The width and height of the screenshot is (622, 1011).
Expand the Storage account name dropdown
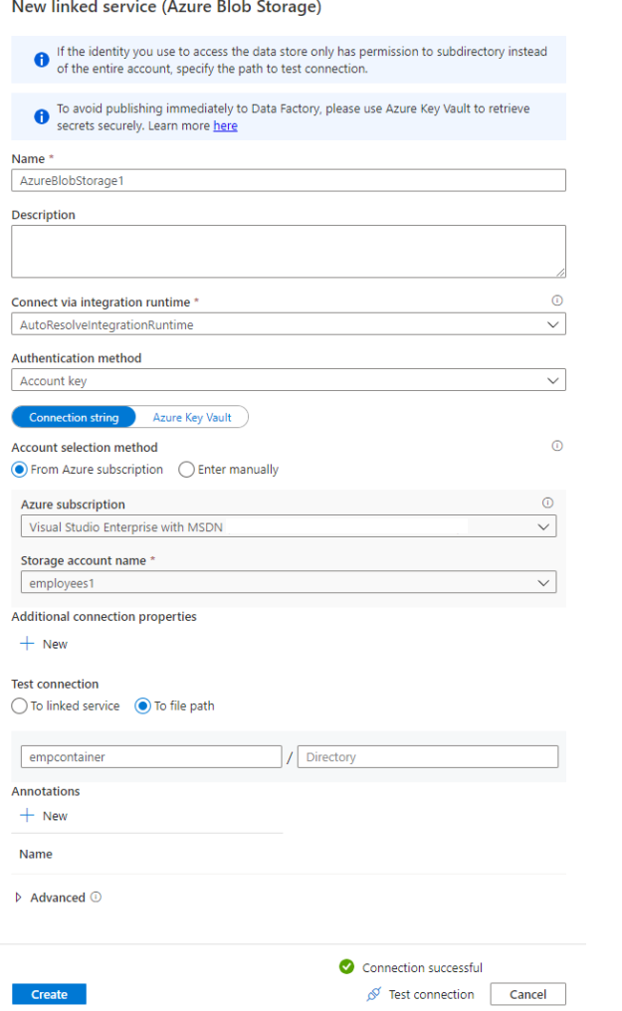289,583
